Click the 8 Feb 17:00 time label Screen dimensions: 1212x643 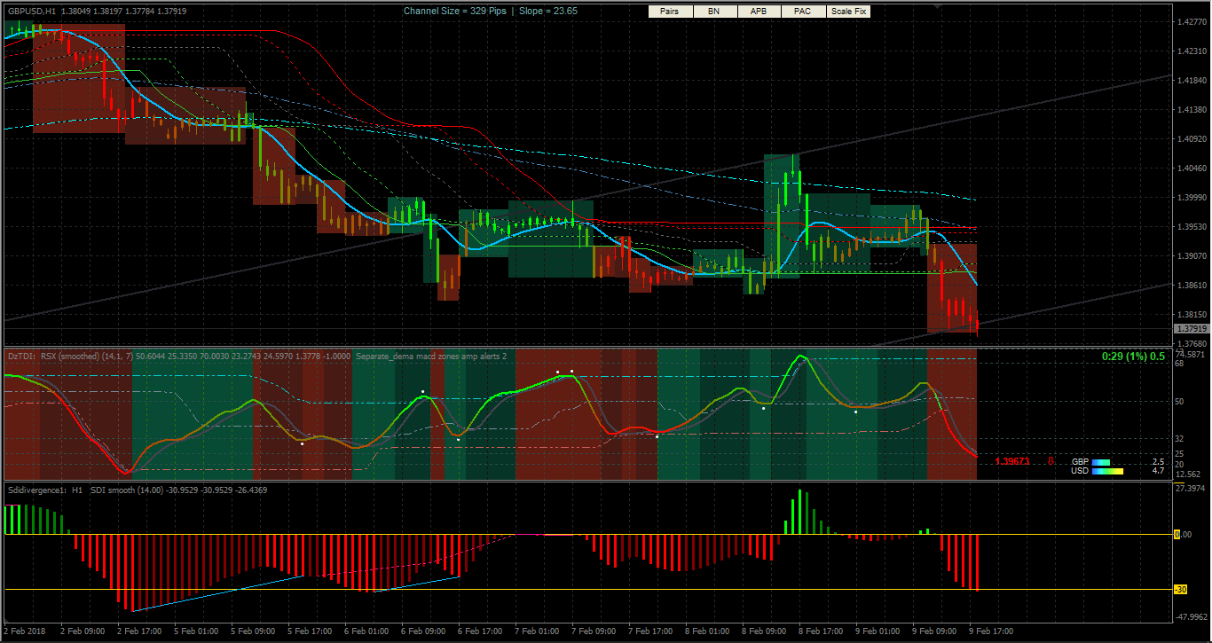pos(819,631)
